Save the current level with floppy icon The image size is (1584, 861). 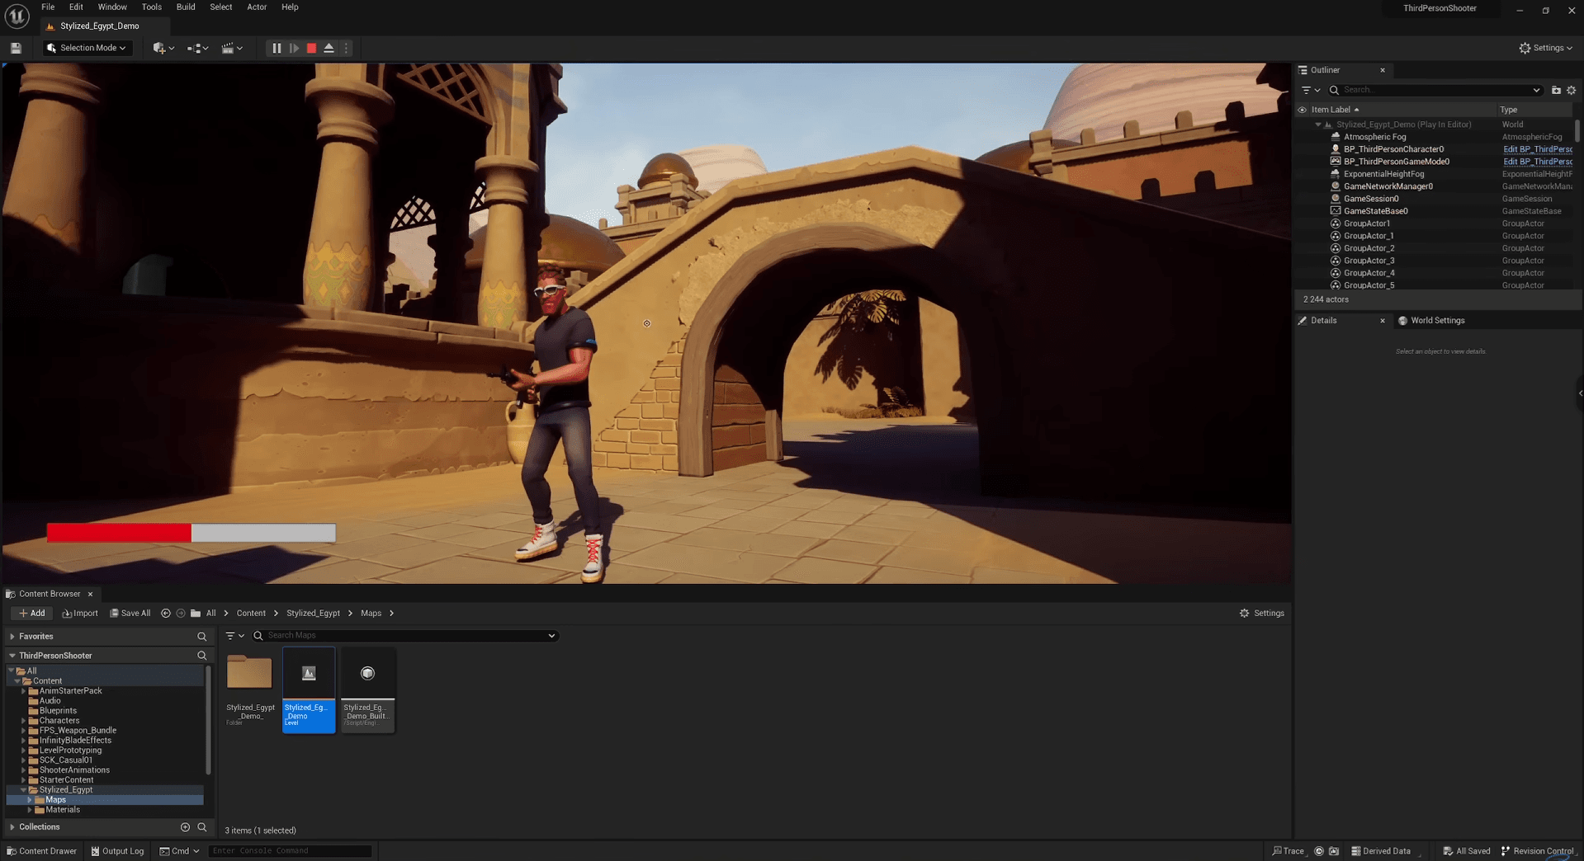16,49
